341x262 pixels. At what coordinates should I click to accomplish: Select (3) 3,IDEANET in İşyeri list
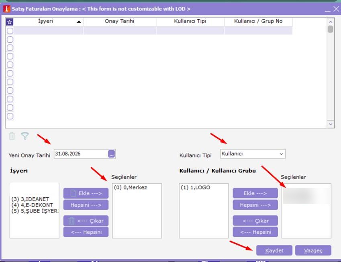[x=30, y=199]
